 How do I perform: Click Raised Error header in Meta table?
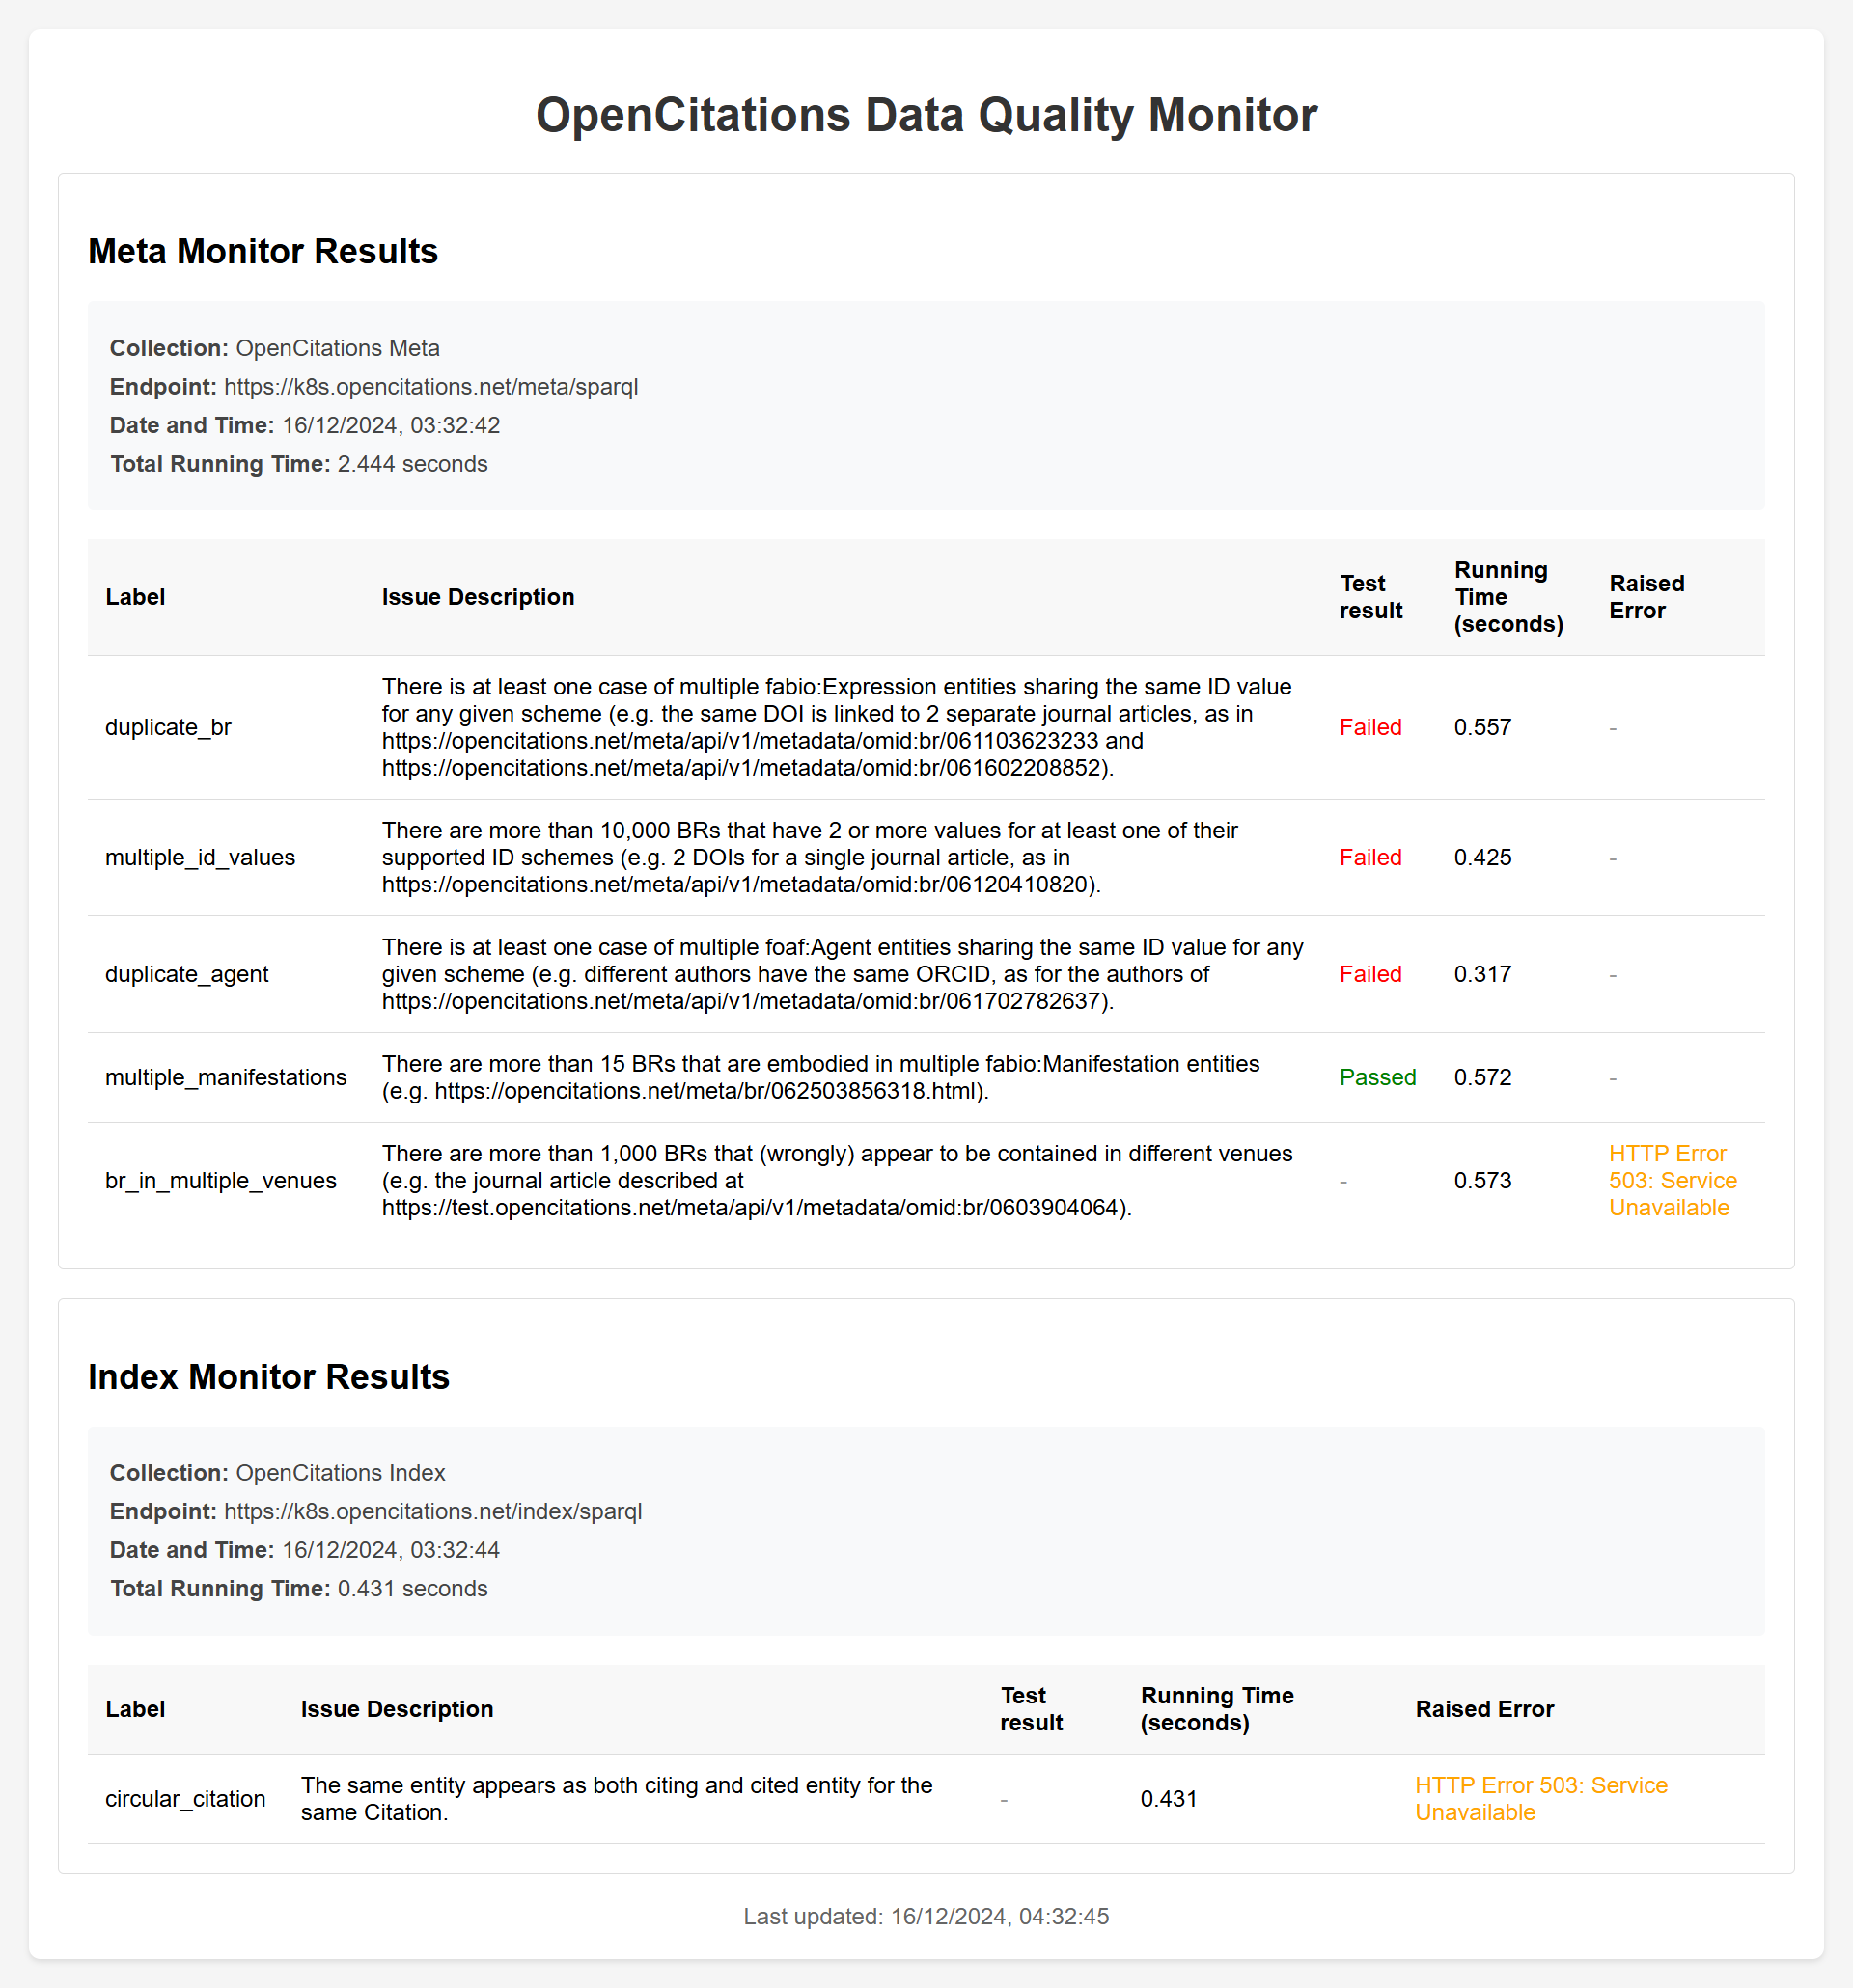(1646, 597)
